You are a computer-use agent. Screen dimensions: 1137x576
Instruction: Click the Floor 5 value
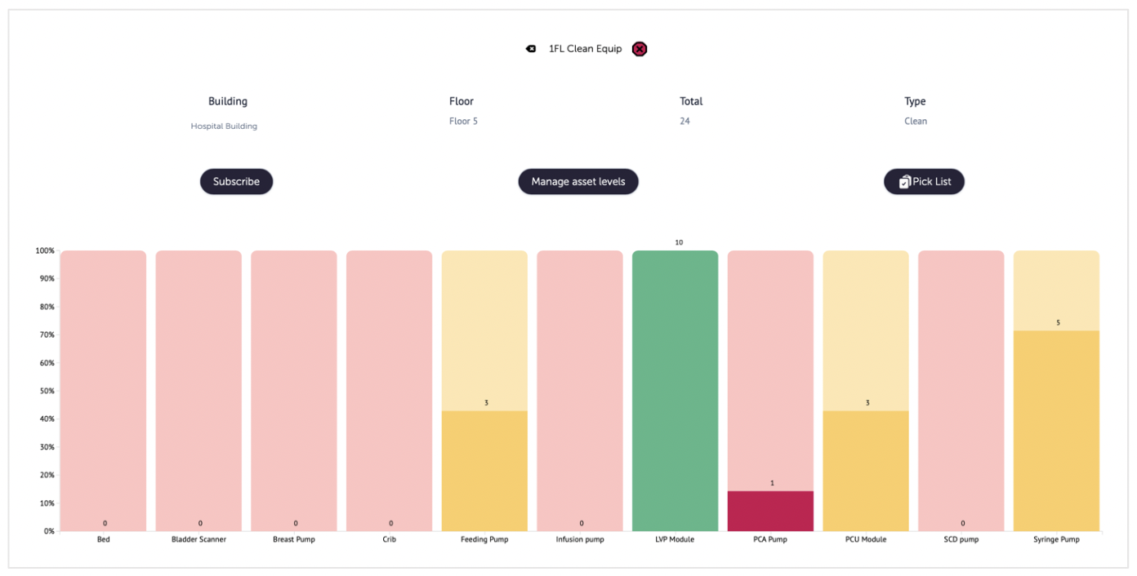point(463,122)
